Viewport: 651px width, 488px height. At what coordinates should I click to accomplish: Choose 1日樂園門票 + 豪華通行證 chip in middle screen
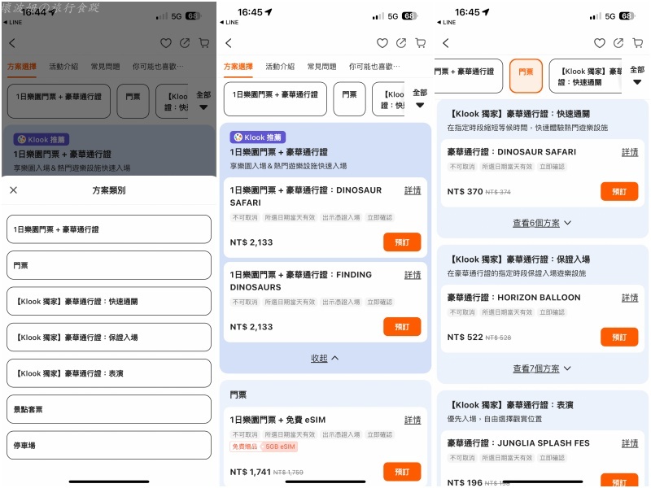[275, 98]
